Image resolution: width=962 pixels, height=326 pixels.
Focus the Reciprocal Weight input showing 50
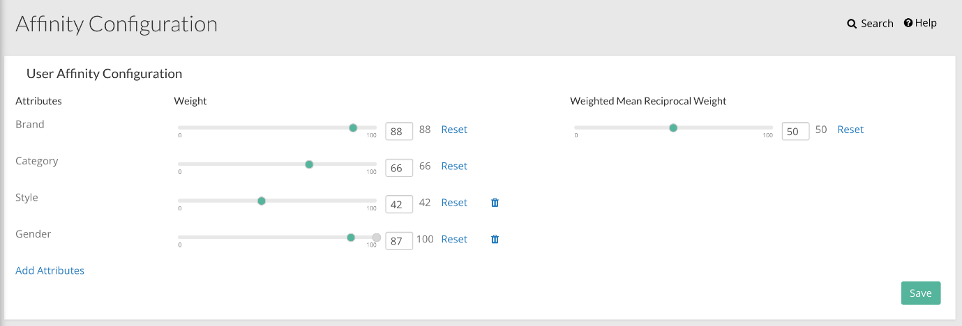point(795,131)
